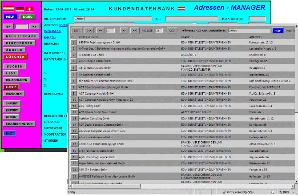This screenshot has height=195, width=298.
Task: Select ID button 9 for ACP Computer Handels
Action: [x=74, y=93]
